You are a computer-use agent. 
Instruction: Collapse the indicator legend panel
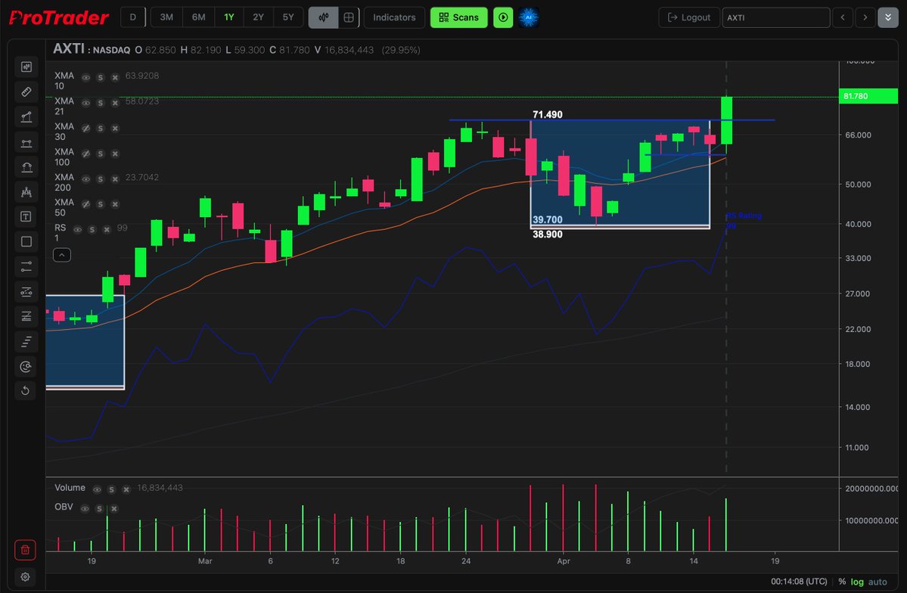pos(61,255)
